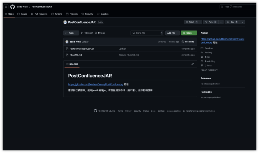View the 1 Branch link

pyautogui.click(x=87, y=33)
